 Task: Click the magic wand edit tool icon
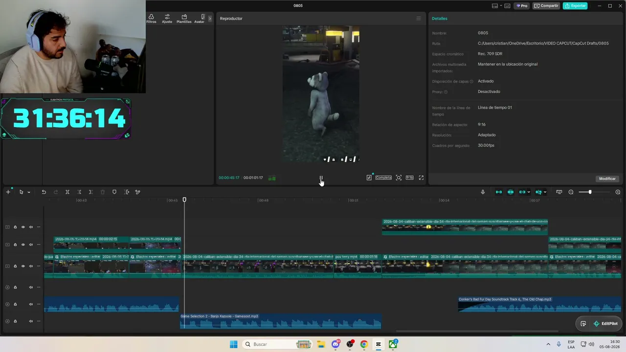138,192
